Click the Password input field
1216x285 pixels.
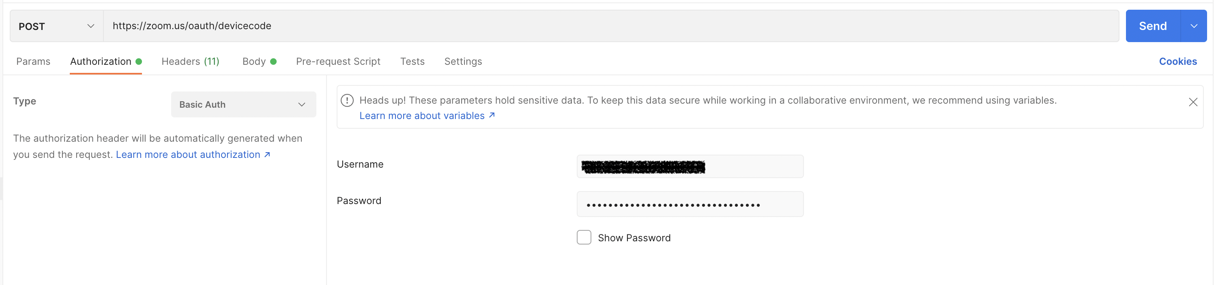pyautogui.click(x=689, y=204)
